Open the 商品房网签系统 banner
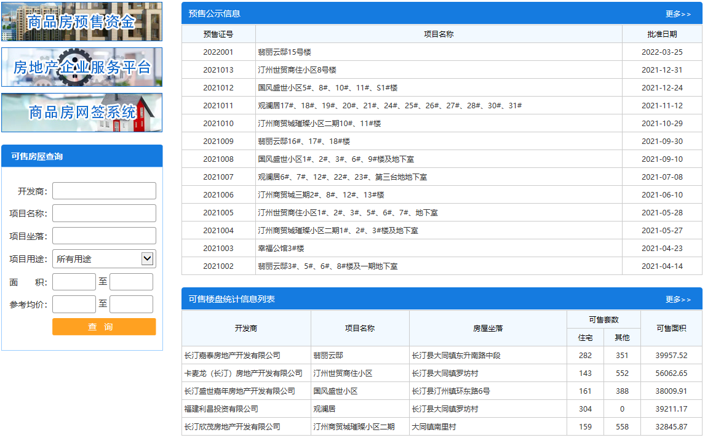 [82, 112]
